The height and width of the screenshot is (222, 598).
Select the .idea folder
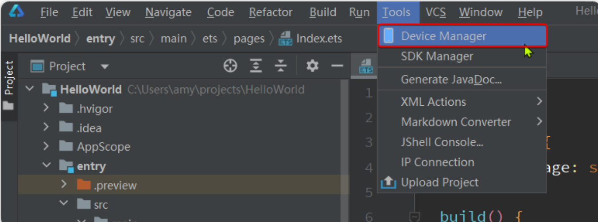tap(89, 128)
